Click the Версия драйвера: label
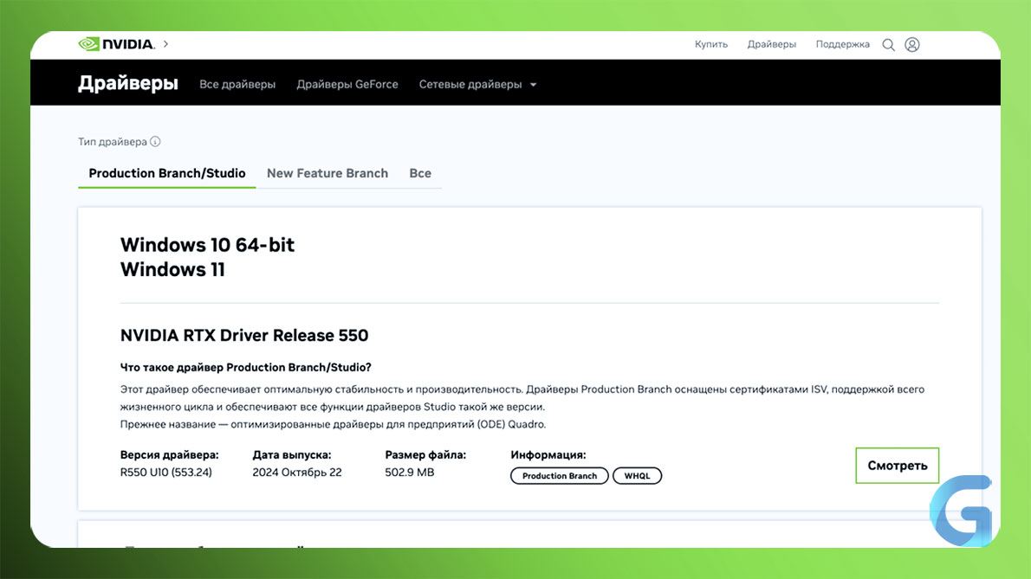The width and height of the screenshot is (1031, 579). click(x=169, y=454)
